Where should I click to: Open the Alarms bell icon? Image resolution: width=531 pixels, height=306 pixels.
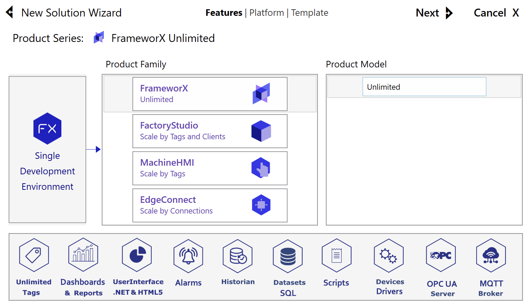coord(188,256)
